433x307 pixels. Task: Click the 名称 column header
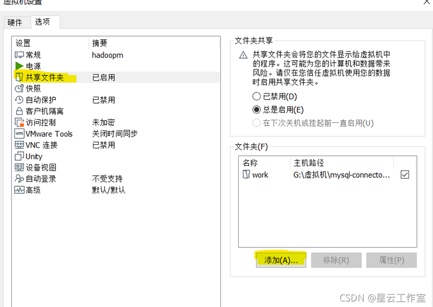[x=264, y=163]
